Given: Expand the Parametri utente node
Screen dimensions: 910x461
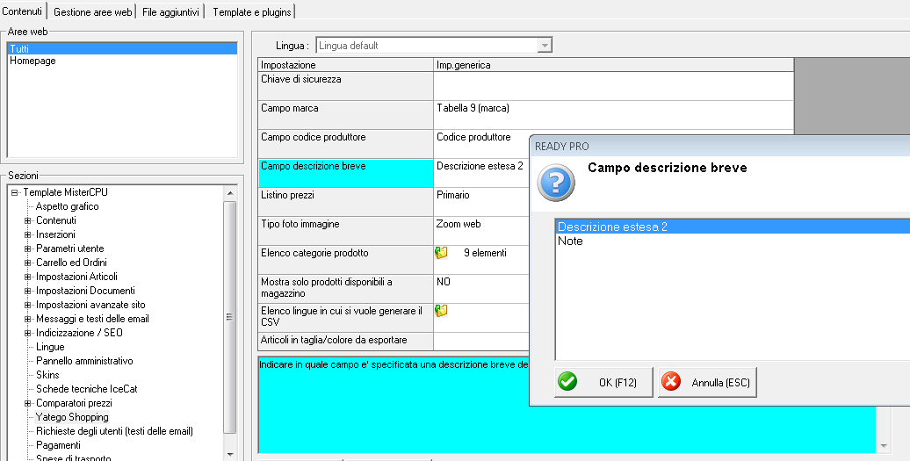Looking at the screenshot, I should [x=27, y=249].
